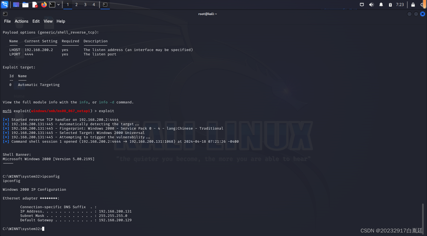
Task: Open the file manager from the panel
Action: [x=25, y=5]
